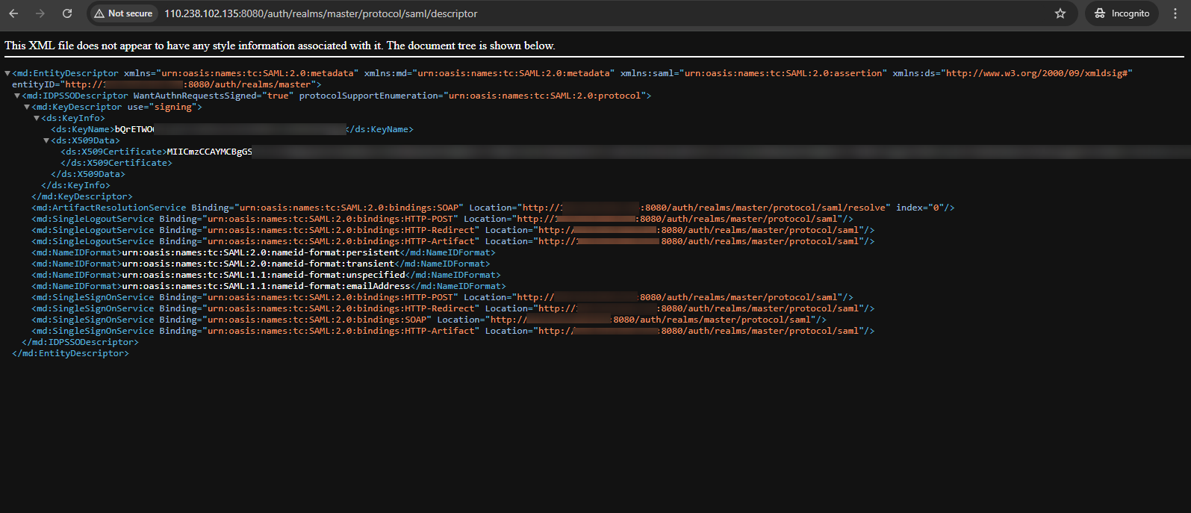Collapse the md:EntityDescriptor root node
This screenshot has height=513, width=1191.
tap(7, 73)
